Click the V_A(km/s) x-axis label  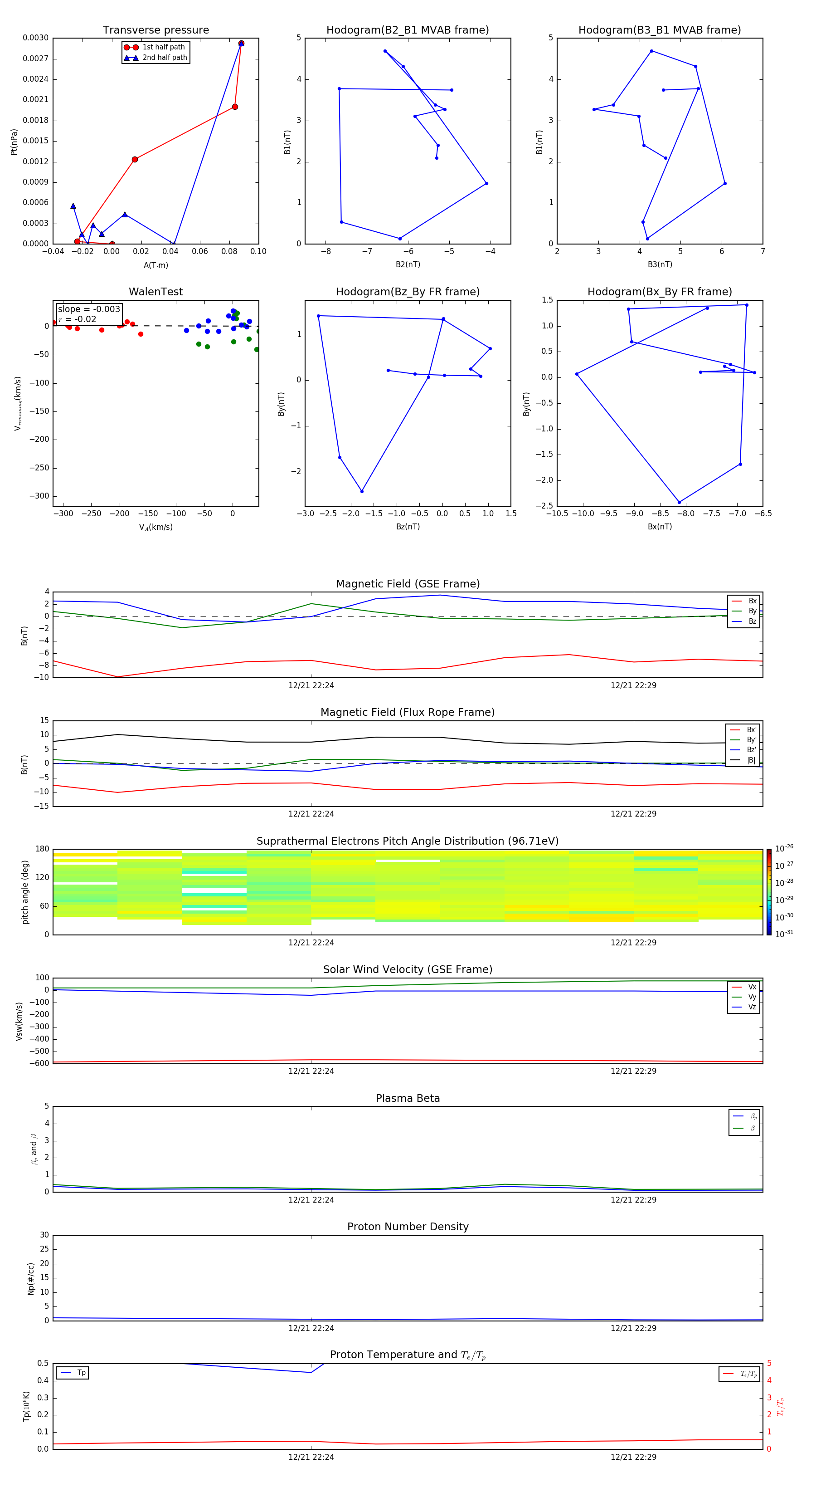[x=155, y=527]
